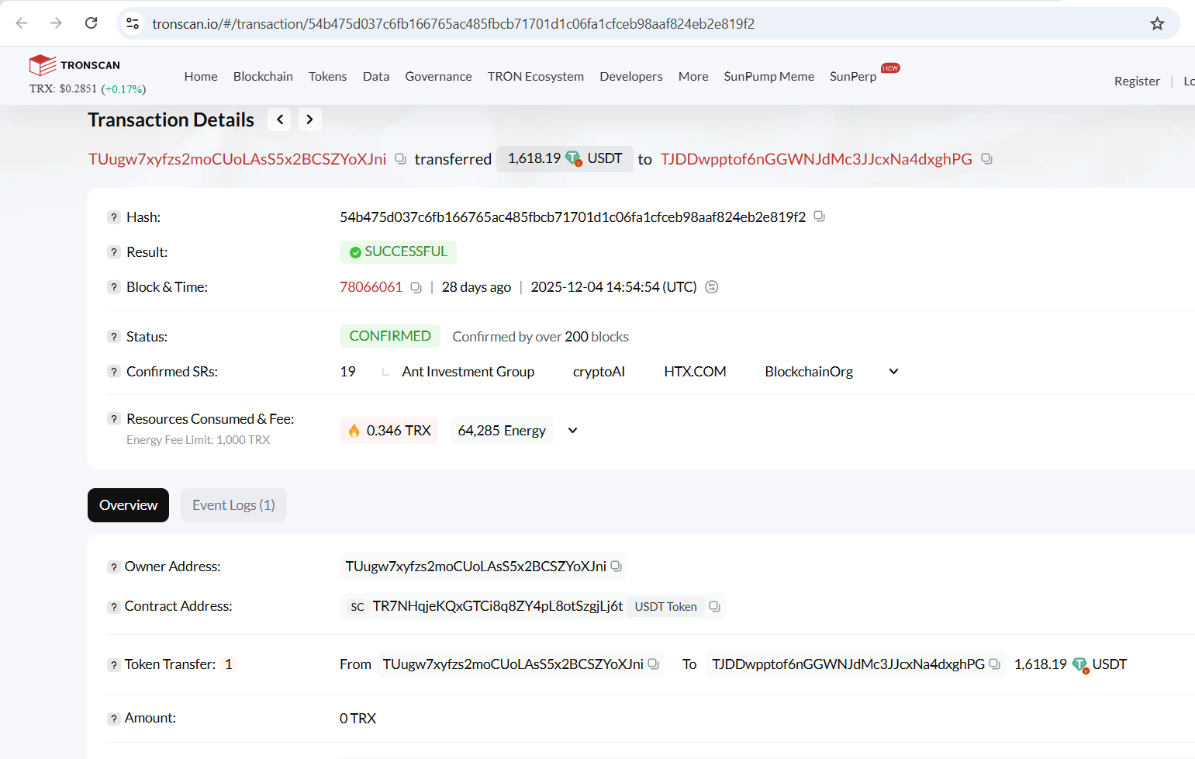Click the browser back arrow
The image size is (1195, 759).
click(22, 23)
